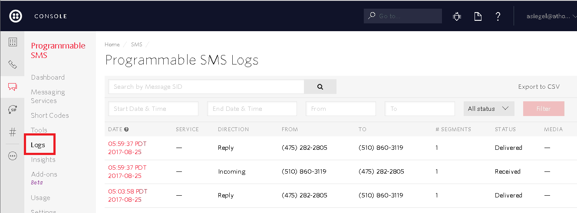This screenshot has width=577, height=213.
Task: Open the docs page icon
Action: coord(478,16)
